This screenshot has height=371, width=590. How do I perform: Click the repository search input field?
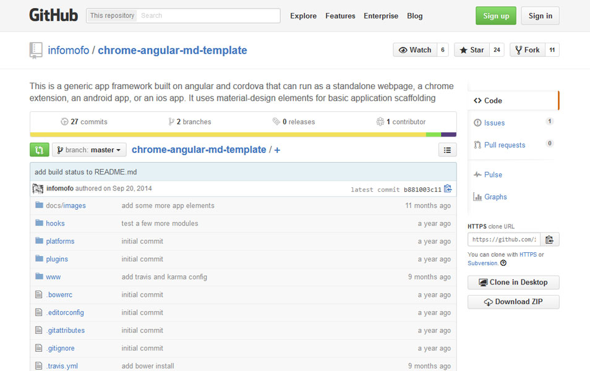click(x=209, y=16)
